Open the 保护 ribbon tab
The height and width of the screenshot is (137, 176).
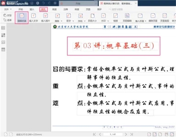[x=99, y=9]
